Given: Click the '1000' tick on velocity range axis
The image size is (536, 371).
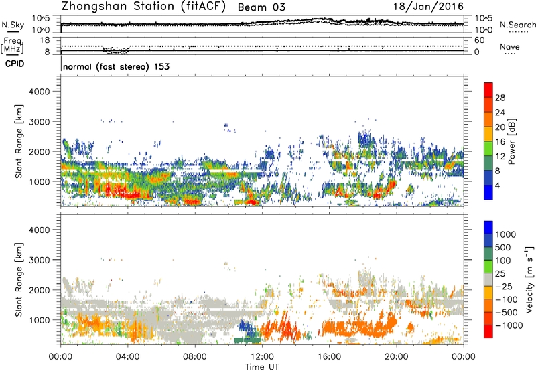Looking at the screenshot, I should point(40,320).
